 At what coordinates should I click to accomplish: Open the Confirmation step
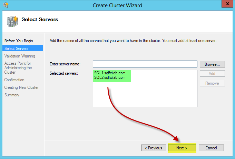click(14, 80)
